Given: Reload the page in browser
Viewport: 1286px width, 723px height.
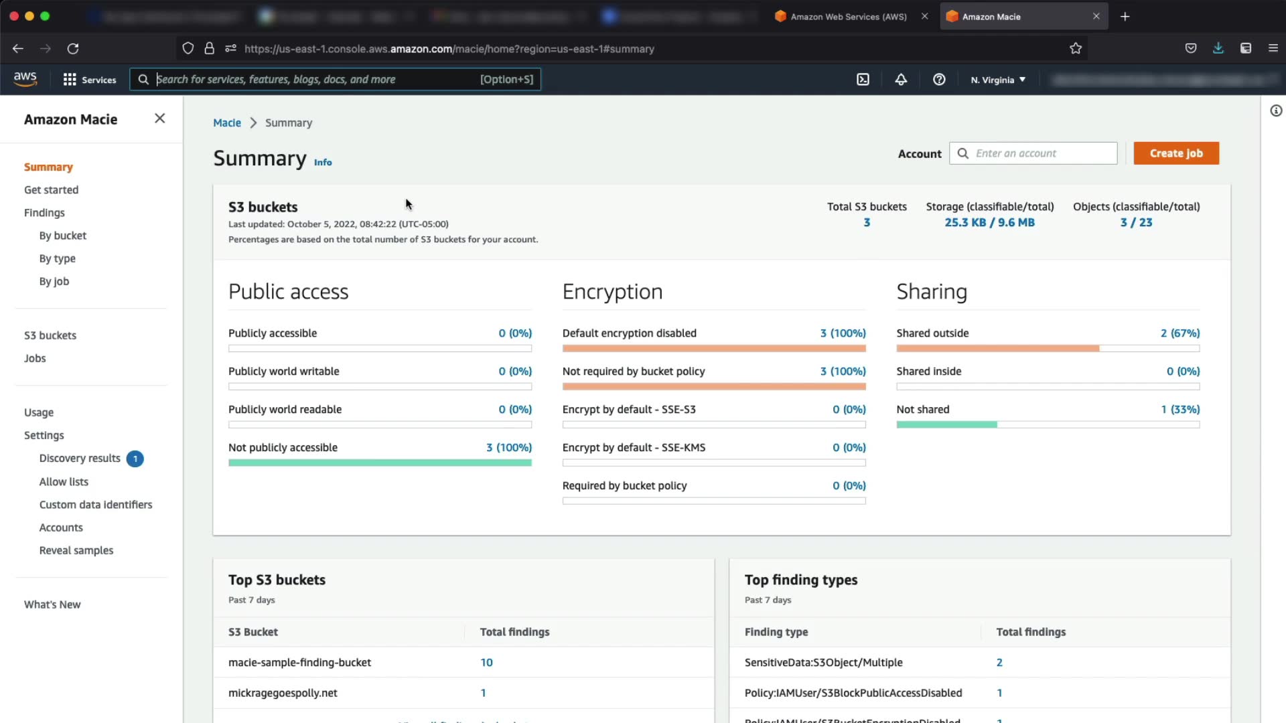Looking at the screenshot, I should [73, 48].
